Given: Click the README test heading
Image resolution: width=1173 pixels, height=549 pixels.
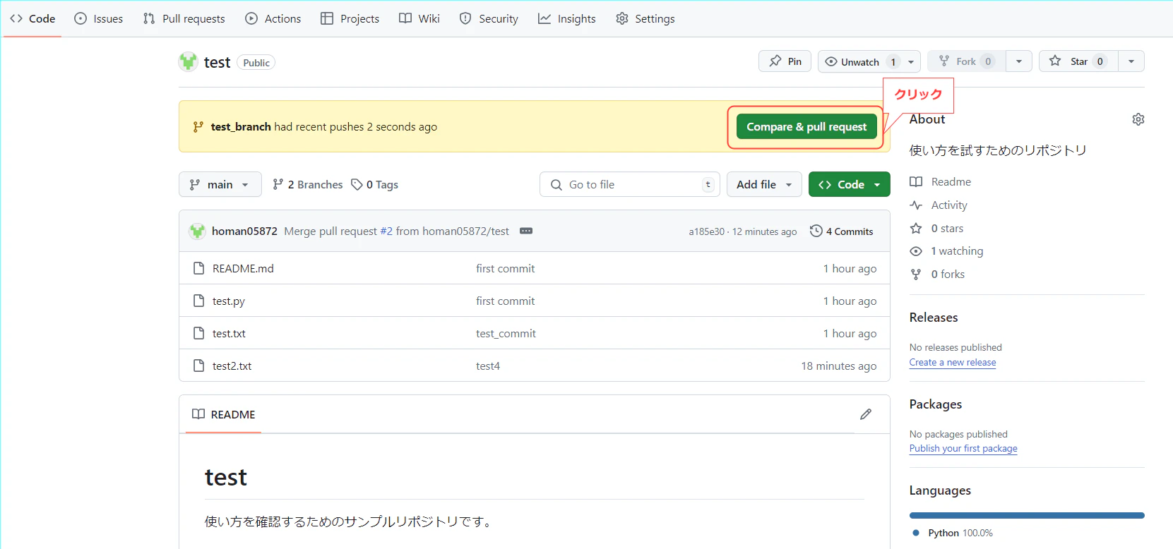Looking at the screenshot, I should pos(226,477).
